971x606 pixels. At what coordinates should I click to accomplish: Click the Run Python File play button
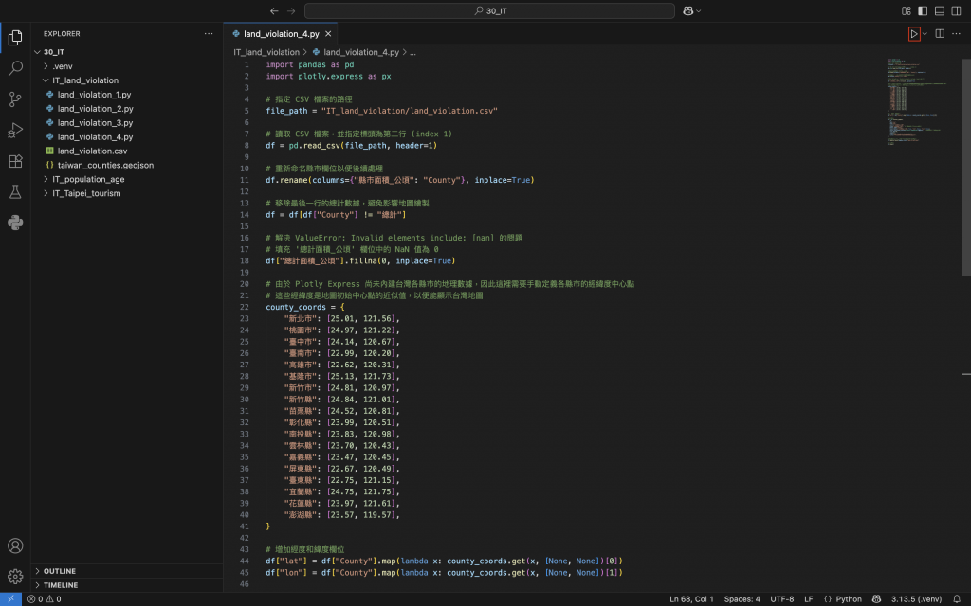click(x=914, y=33)
